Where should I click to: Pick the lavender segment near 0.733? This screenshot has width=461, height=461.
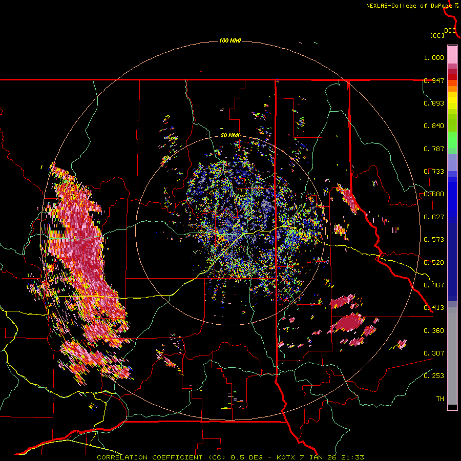click(452, 162)
